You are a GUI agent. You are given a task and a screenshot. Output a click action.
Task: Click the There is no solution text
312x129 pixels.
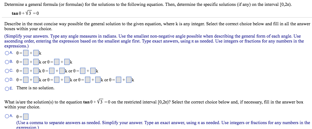(35, 88)
